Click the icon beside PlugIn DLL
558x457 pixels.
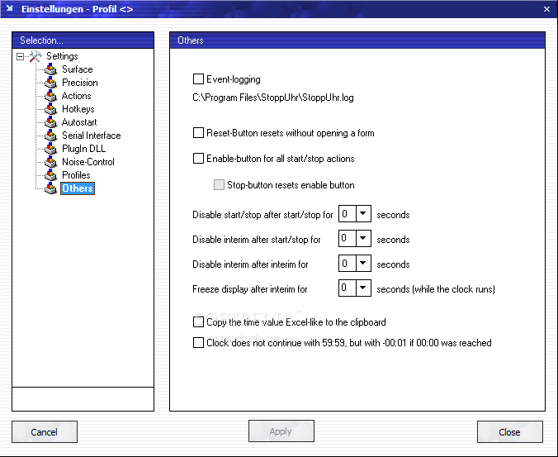(51, 148)
